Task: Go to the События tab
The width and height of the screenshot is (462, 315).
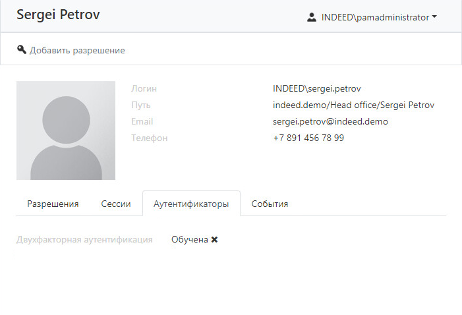Action: [x=270, y=204]
